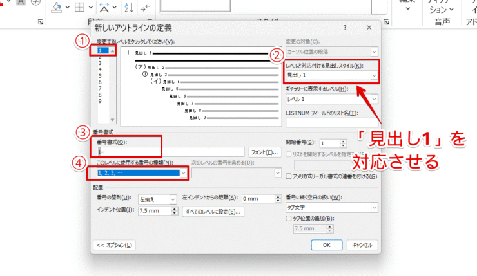The image size is (477, 276).
Task: Select level 9 in the level list
Action: click(x=100, y=101)
